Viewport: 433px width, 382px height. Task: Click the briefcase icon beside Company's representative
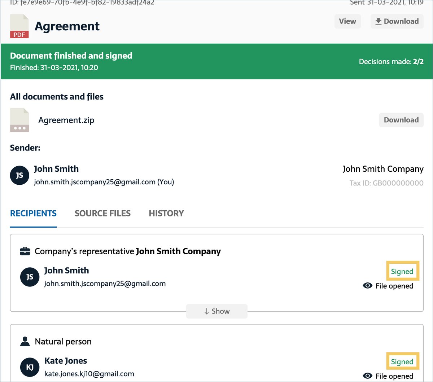point(25,251)
